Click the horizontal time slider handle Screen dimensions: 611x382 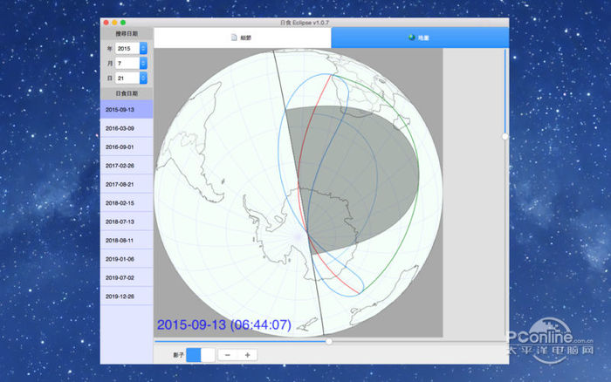click(329, 341)
